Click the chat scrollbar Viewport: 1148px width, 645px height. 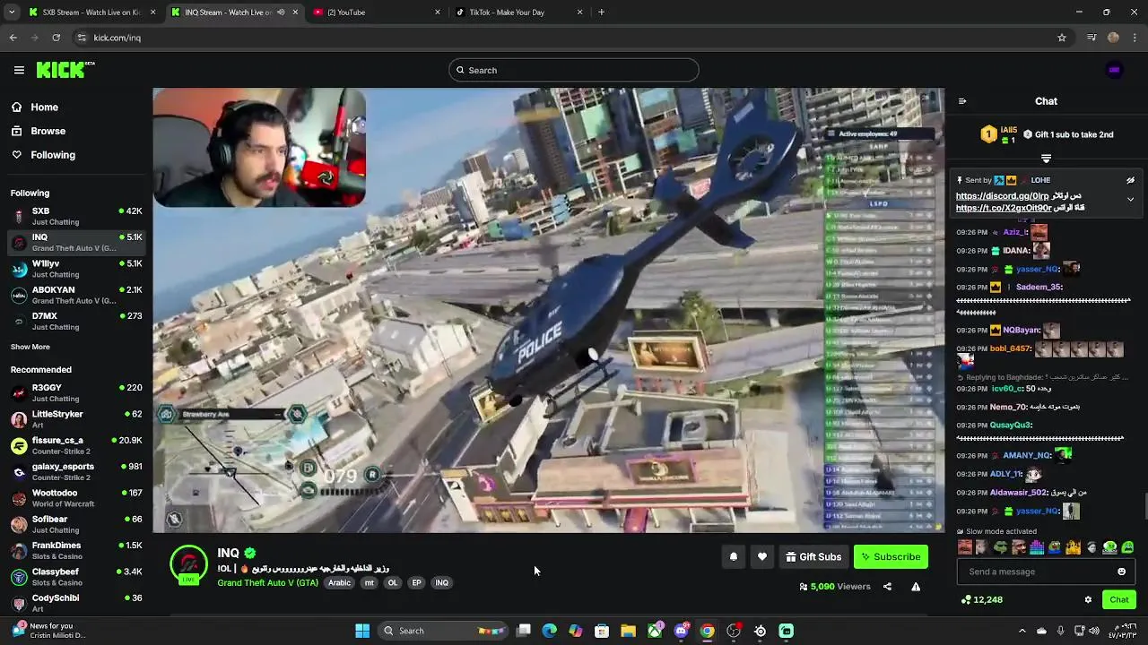[1144, 506]
